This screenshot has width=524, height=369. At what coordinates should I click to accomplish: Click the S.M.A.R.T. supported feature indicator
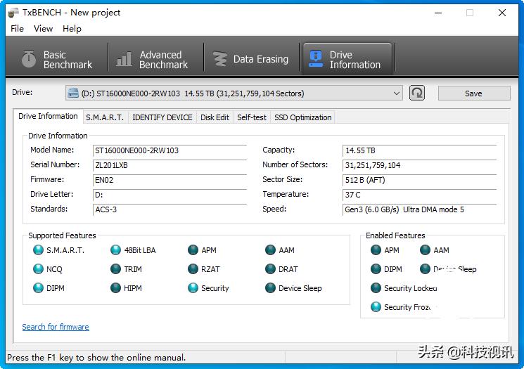39,250
